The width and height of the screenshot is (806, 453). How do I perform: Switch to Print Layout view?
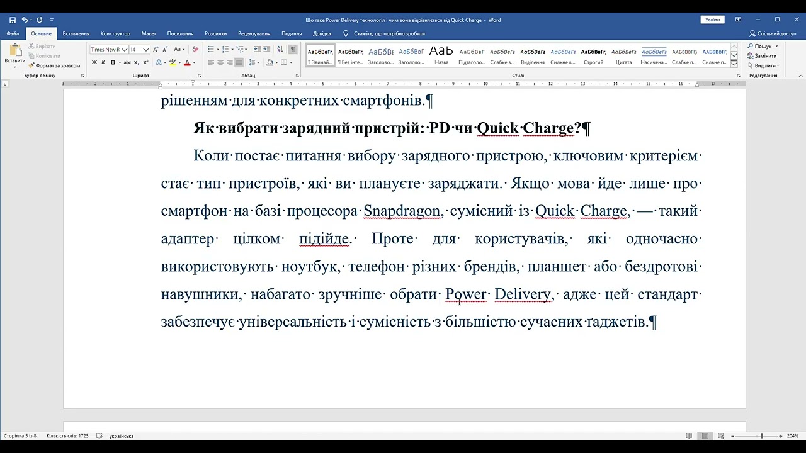point(705,436)
